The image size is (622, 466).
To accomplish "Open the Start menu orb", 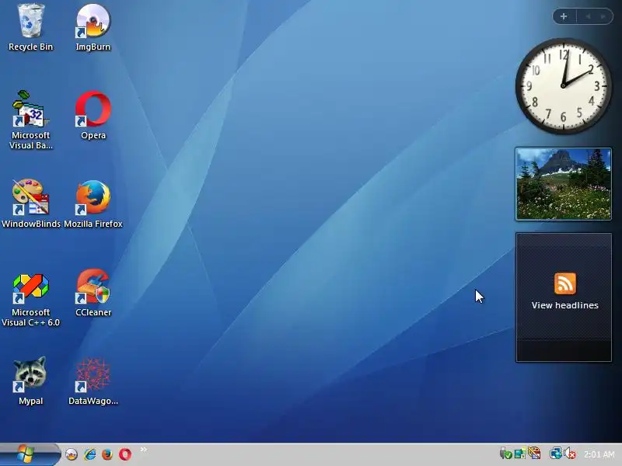I will click(26, 454).
